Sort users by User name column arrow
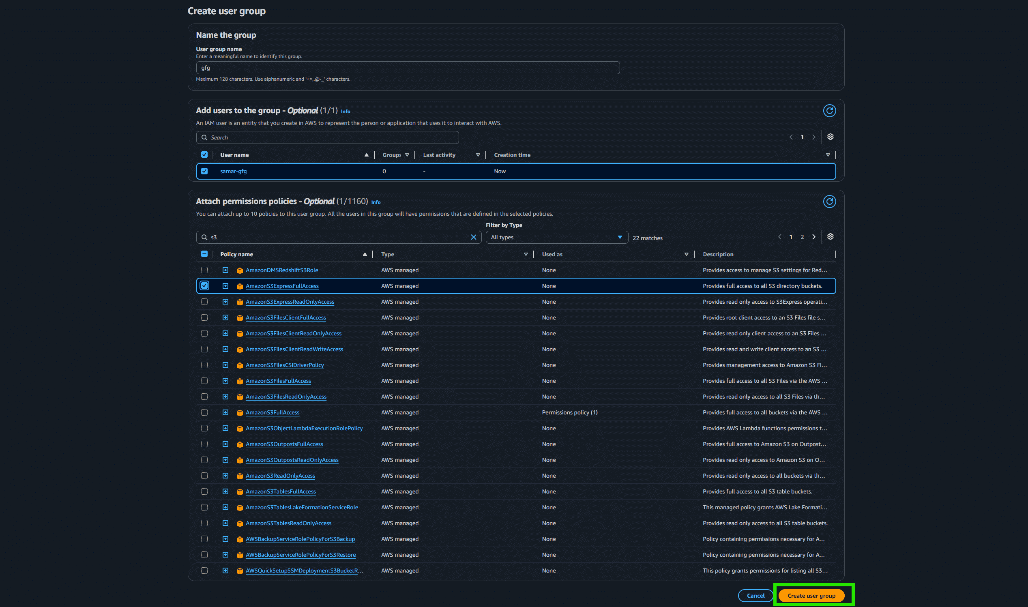The image size is (1028, 607). tap(366, 155)
